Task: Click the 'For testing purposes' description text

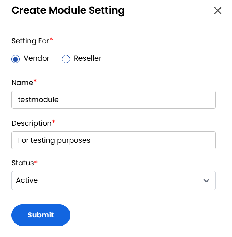Action: point(54,140)
